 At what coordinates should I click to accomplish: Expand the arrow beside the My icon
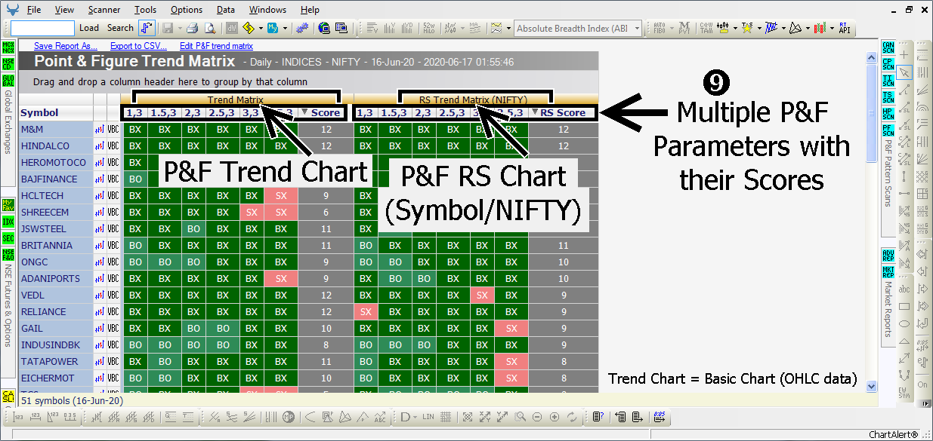pos(283,28)
